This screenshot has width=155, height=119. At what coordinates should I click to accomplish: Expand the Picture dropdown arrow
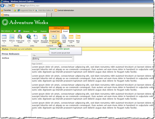coord(12,43)
